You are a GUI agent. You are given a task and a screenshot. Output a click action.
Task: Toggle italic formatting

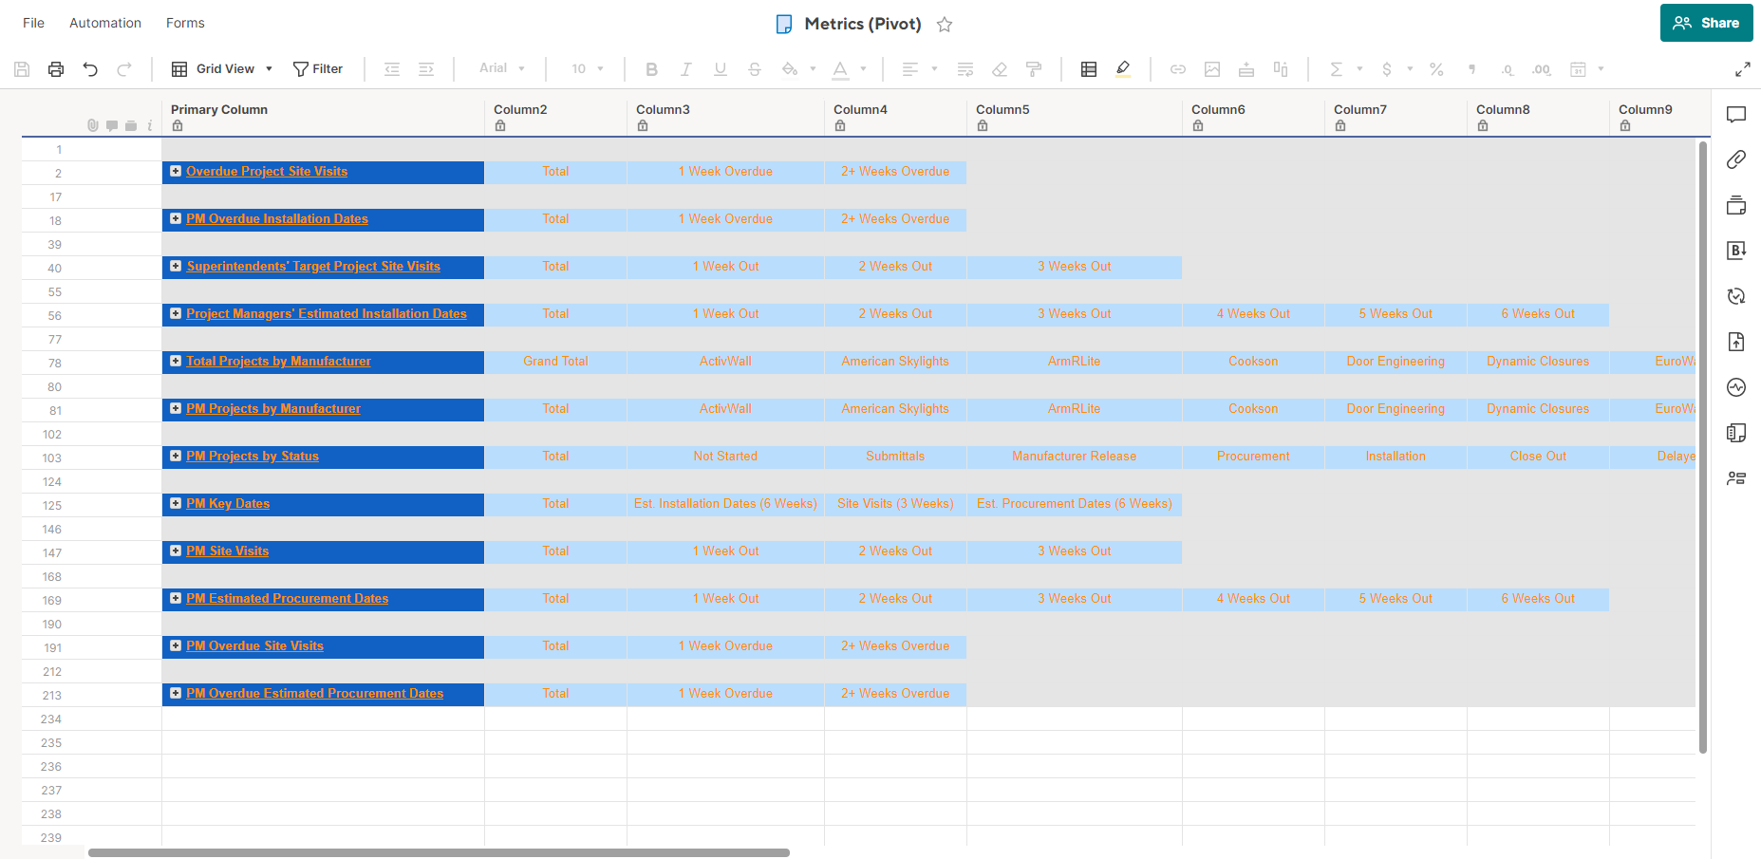pos(685,69)
